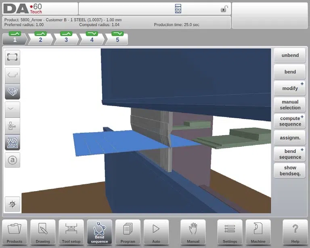Viewport: 310px width, 248px height.
Task: Click 'Preferred radius: 1.00' text
Action: pos(24,25)
